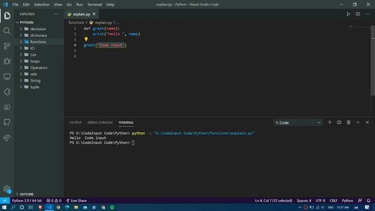Viewport: 375px width, 211px height.
Task: Select Python 3.9.1 64-bit interpreter
Action: (x=27, y=200)
